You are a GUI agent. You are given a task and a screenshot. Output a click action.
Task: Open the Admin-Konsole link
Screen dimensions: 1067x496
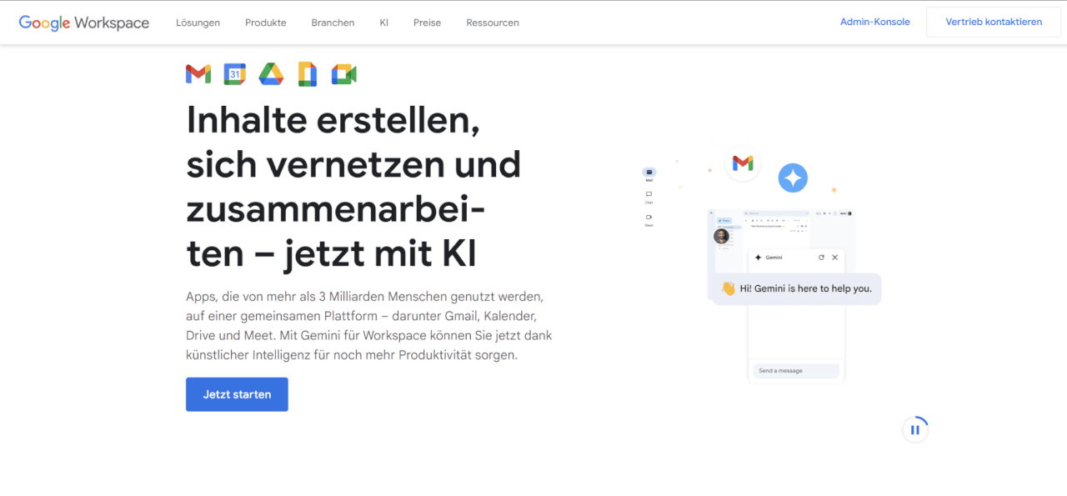(874, 21)
